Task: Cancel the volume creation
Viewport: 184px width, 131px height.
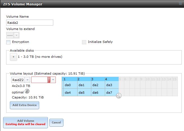Action: click(x=56, y=123)
